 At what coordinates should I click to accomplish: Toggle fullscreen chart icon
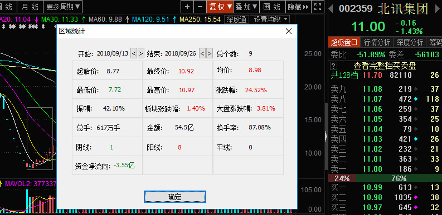point(317,7)
